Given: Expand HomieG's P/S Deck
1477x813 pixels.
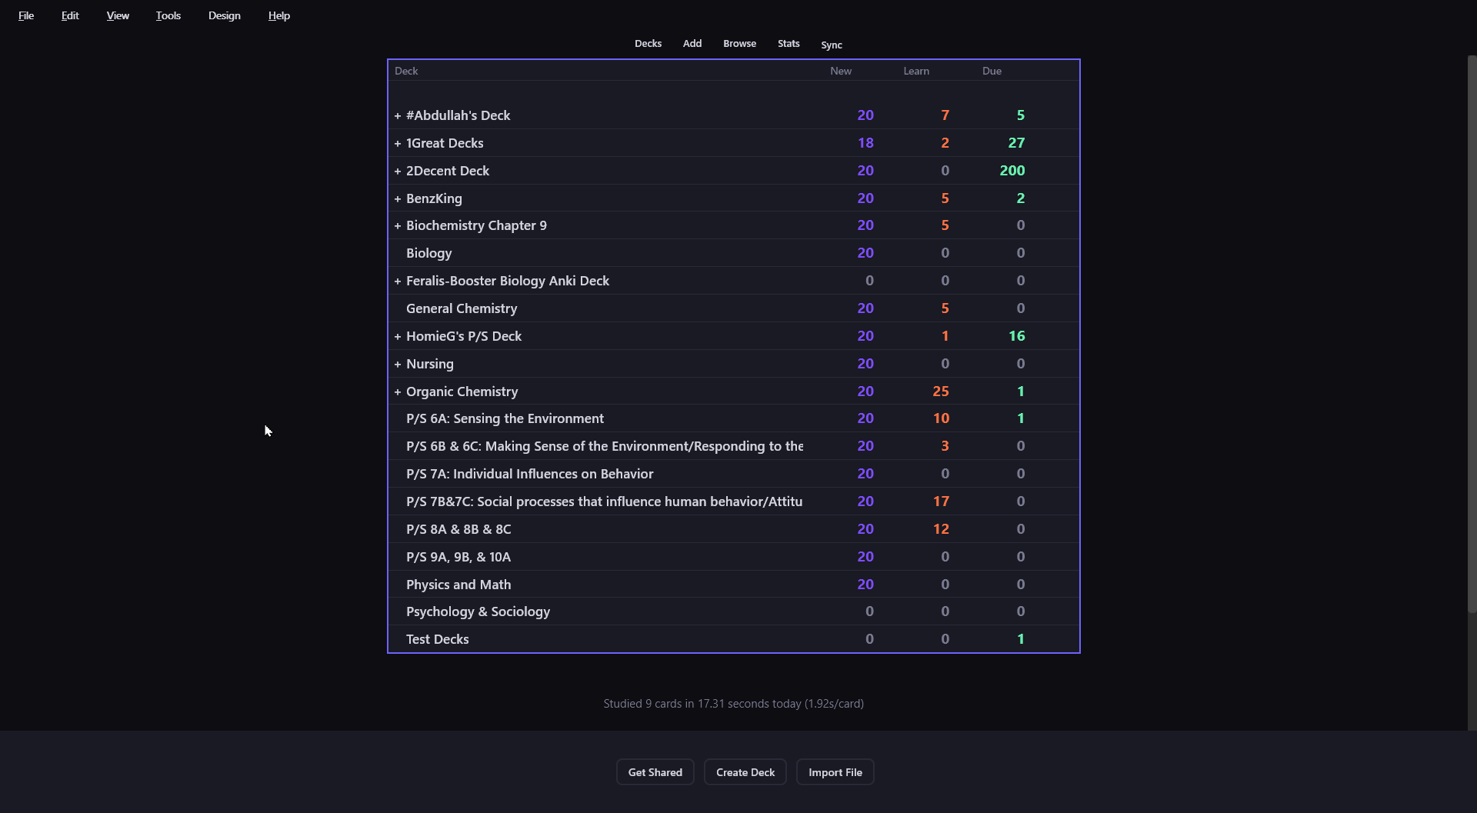Looking at the screenshot, I should click(398, 337).
